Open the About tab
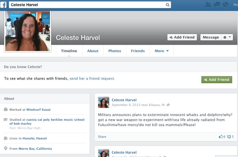This screenshot has height=157, width=238. tap(93, 51)
